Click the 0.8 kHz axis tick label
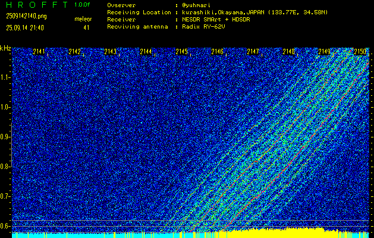 pos(5,167)
